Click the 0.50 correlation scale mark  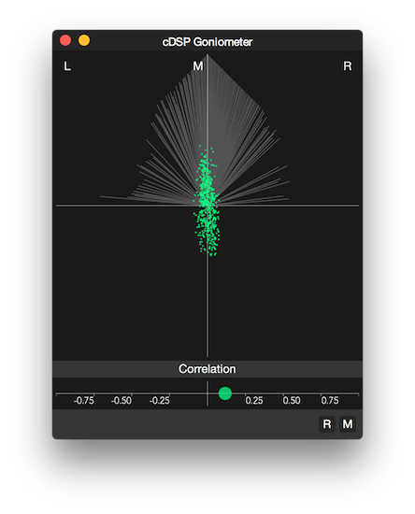pos(292,401)
